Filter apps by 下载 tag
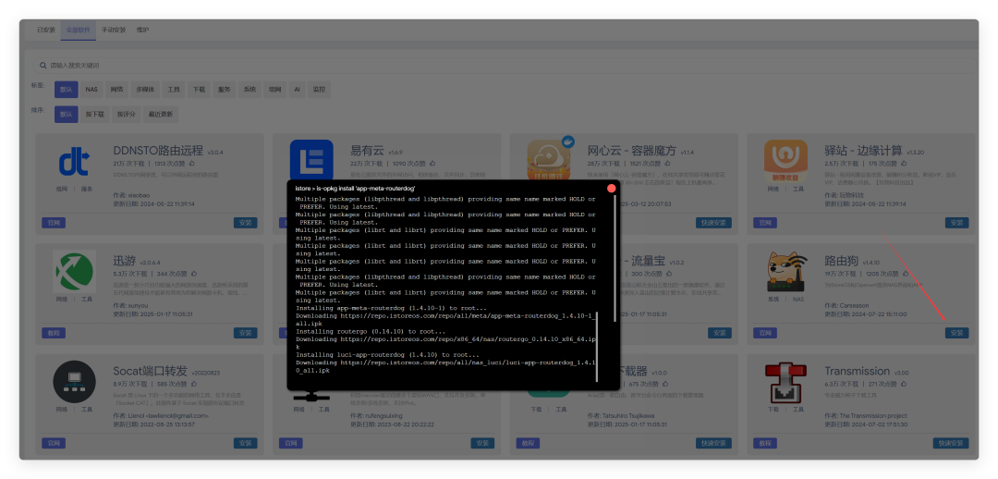The width and height of the screenshot is (998, 479). point(200,90)
